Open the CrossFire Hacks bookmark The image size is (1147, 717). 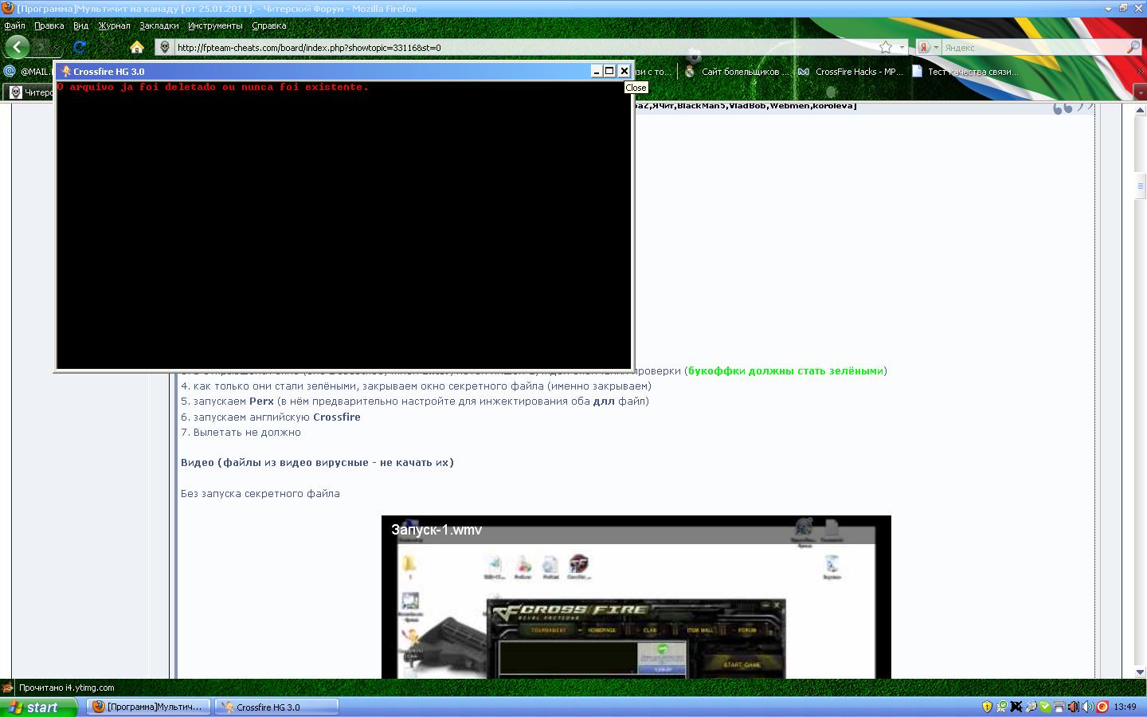point(851,72)
